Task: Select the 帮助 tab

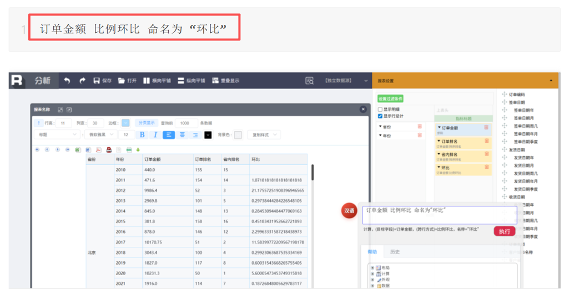Action: 371,252
